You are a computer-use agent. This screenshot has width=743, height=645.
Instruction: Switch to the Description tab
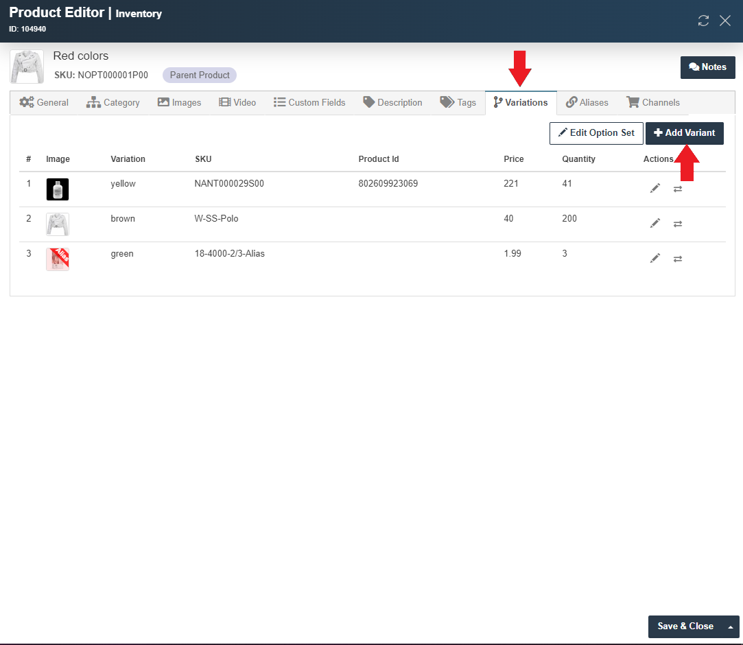[x=392, y=102]
